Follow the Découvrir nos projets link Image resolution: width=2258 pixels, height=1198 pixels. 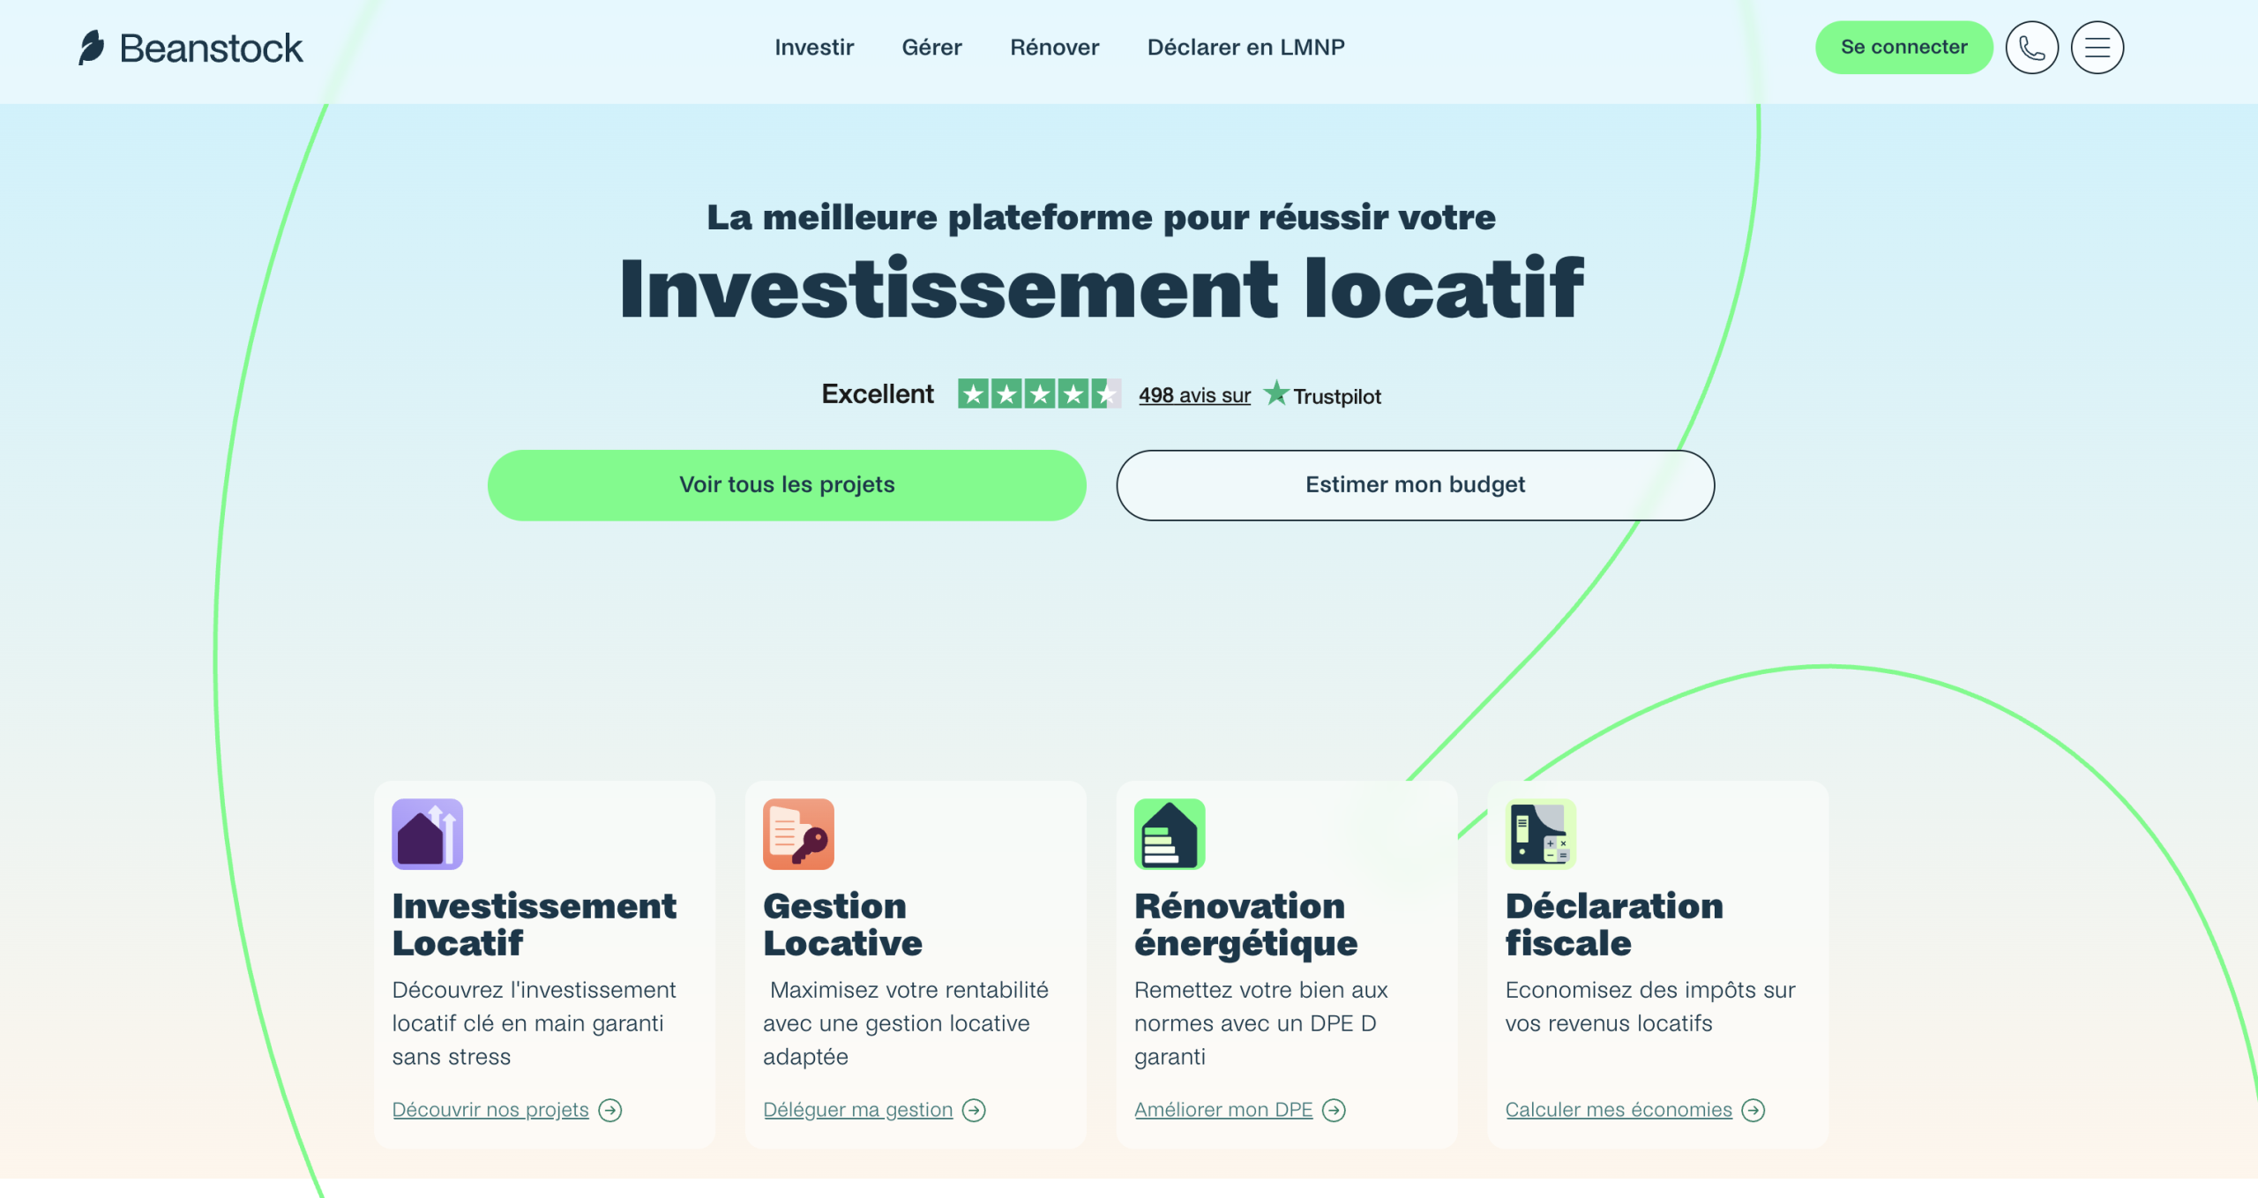490,1110
